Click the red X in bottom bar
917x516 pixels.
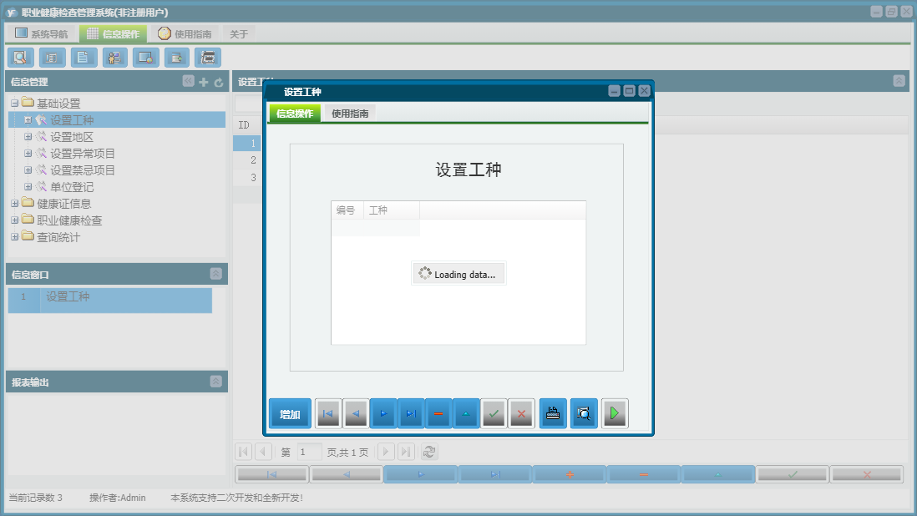click(866, 474)
